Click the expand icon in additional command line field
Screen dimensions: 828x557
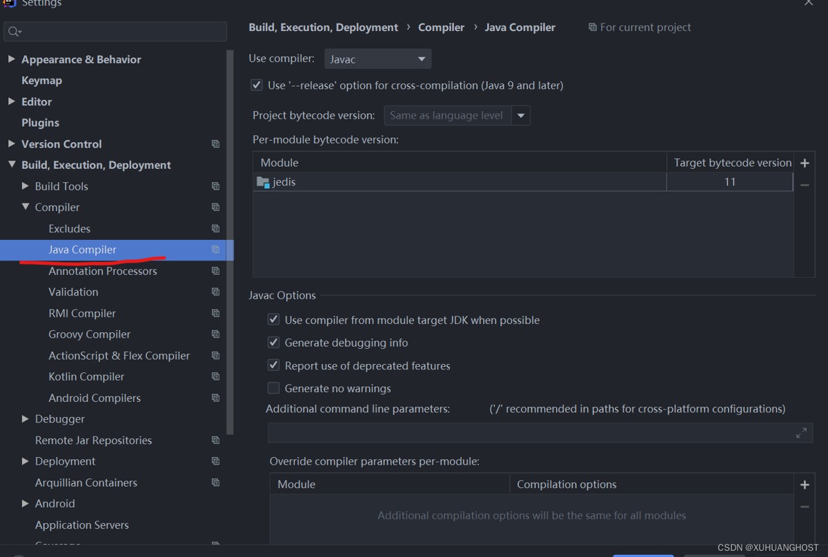coord(801,433)
